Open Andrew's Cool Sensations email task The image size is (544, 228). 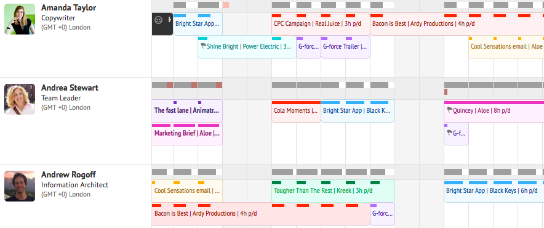[x=187, y=191]
